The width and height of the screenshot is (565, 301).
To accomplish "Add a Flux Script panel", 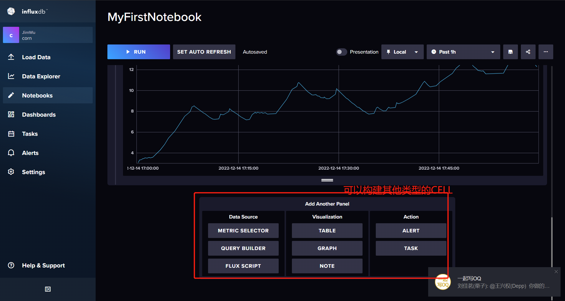I will pyautogui.click(x=243, y=266).
